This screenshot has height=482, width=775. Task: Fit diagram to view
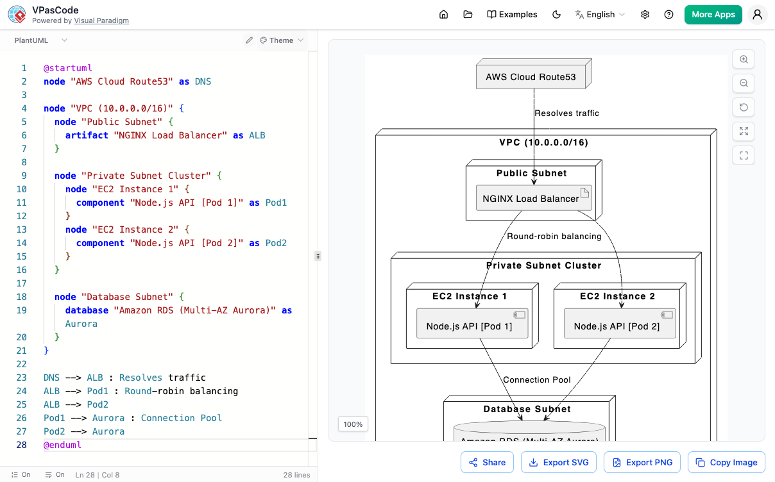point(744,131)
